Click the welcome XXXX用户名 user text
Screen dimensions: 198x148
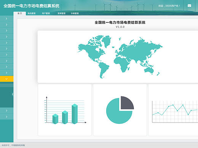169,6
